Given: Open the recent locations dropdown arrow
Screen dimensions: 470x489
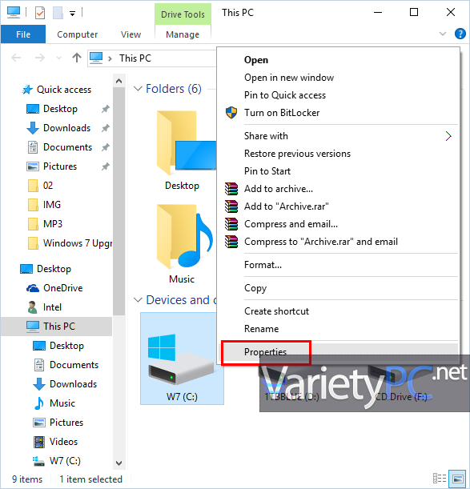Looking at the screenshot, I should pos(58,58).
